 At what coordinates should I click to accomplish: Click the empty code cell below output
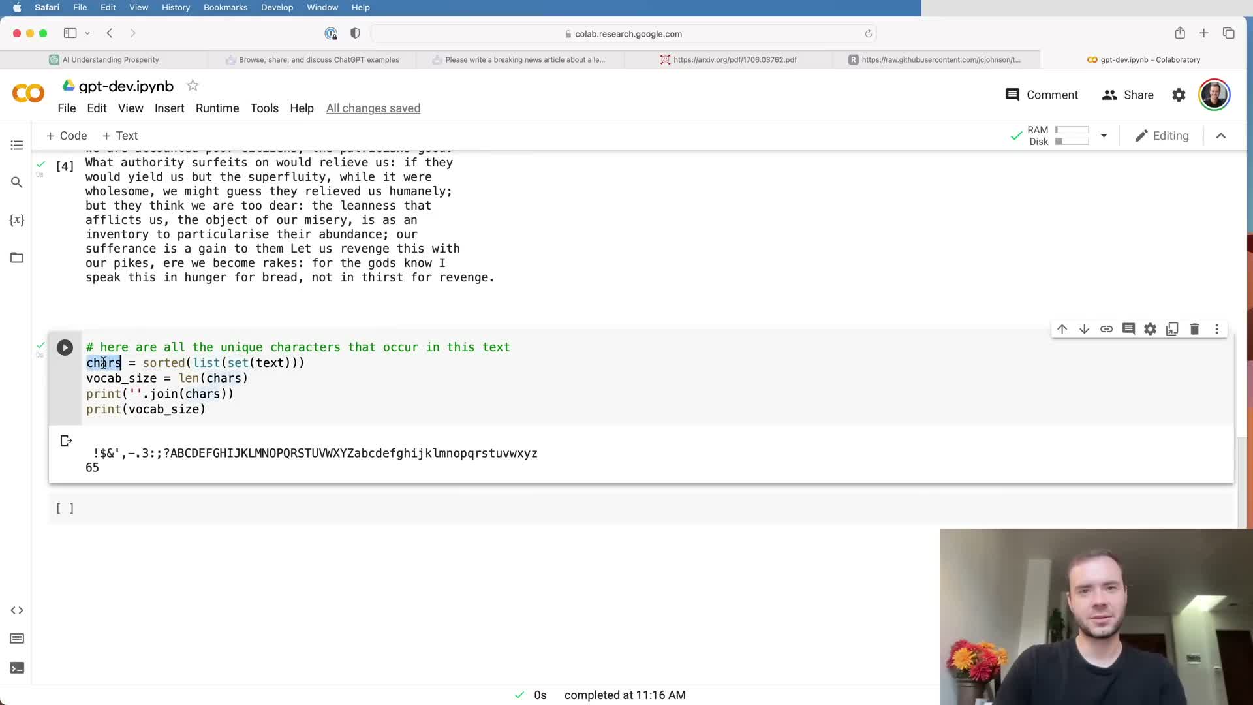[x=392, y=509]
